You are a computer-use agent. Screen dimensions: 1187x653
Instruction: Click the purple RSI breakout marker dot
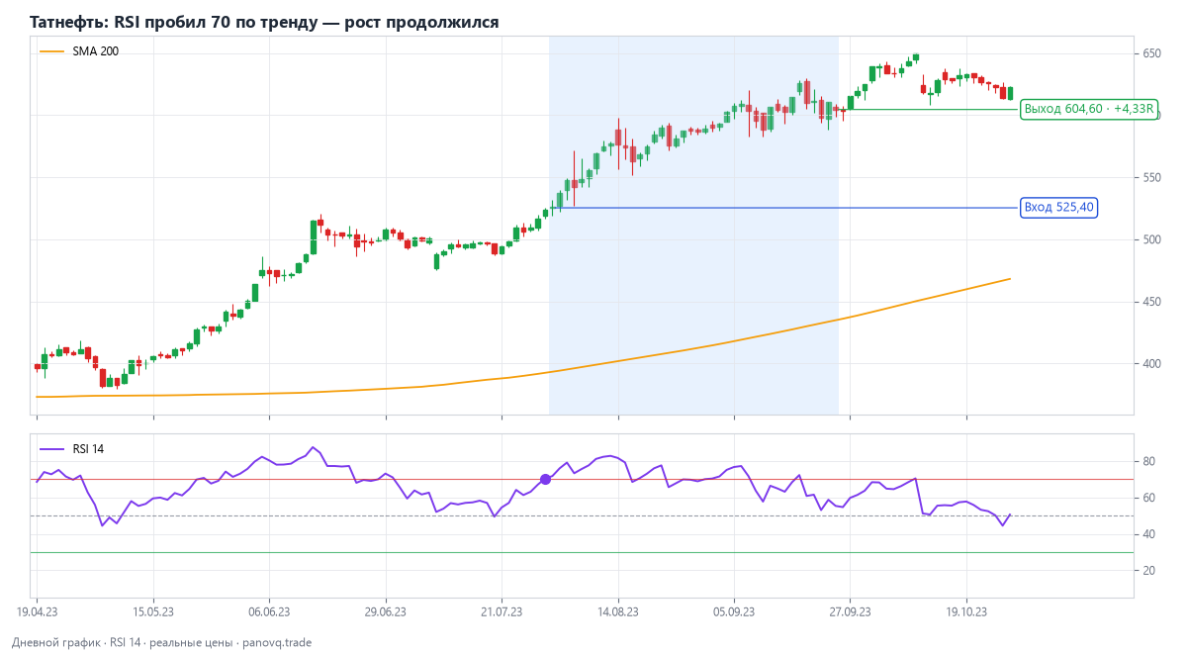click(545, 479)
